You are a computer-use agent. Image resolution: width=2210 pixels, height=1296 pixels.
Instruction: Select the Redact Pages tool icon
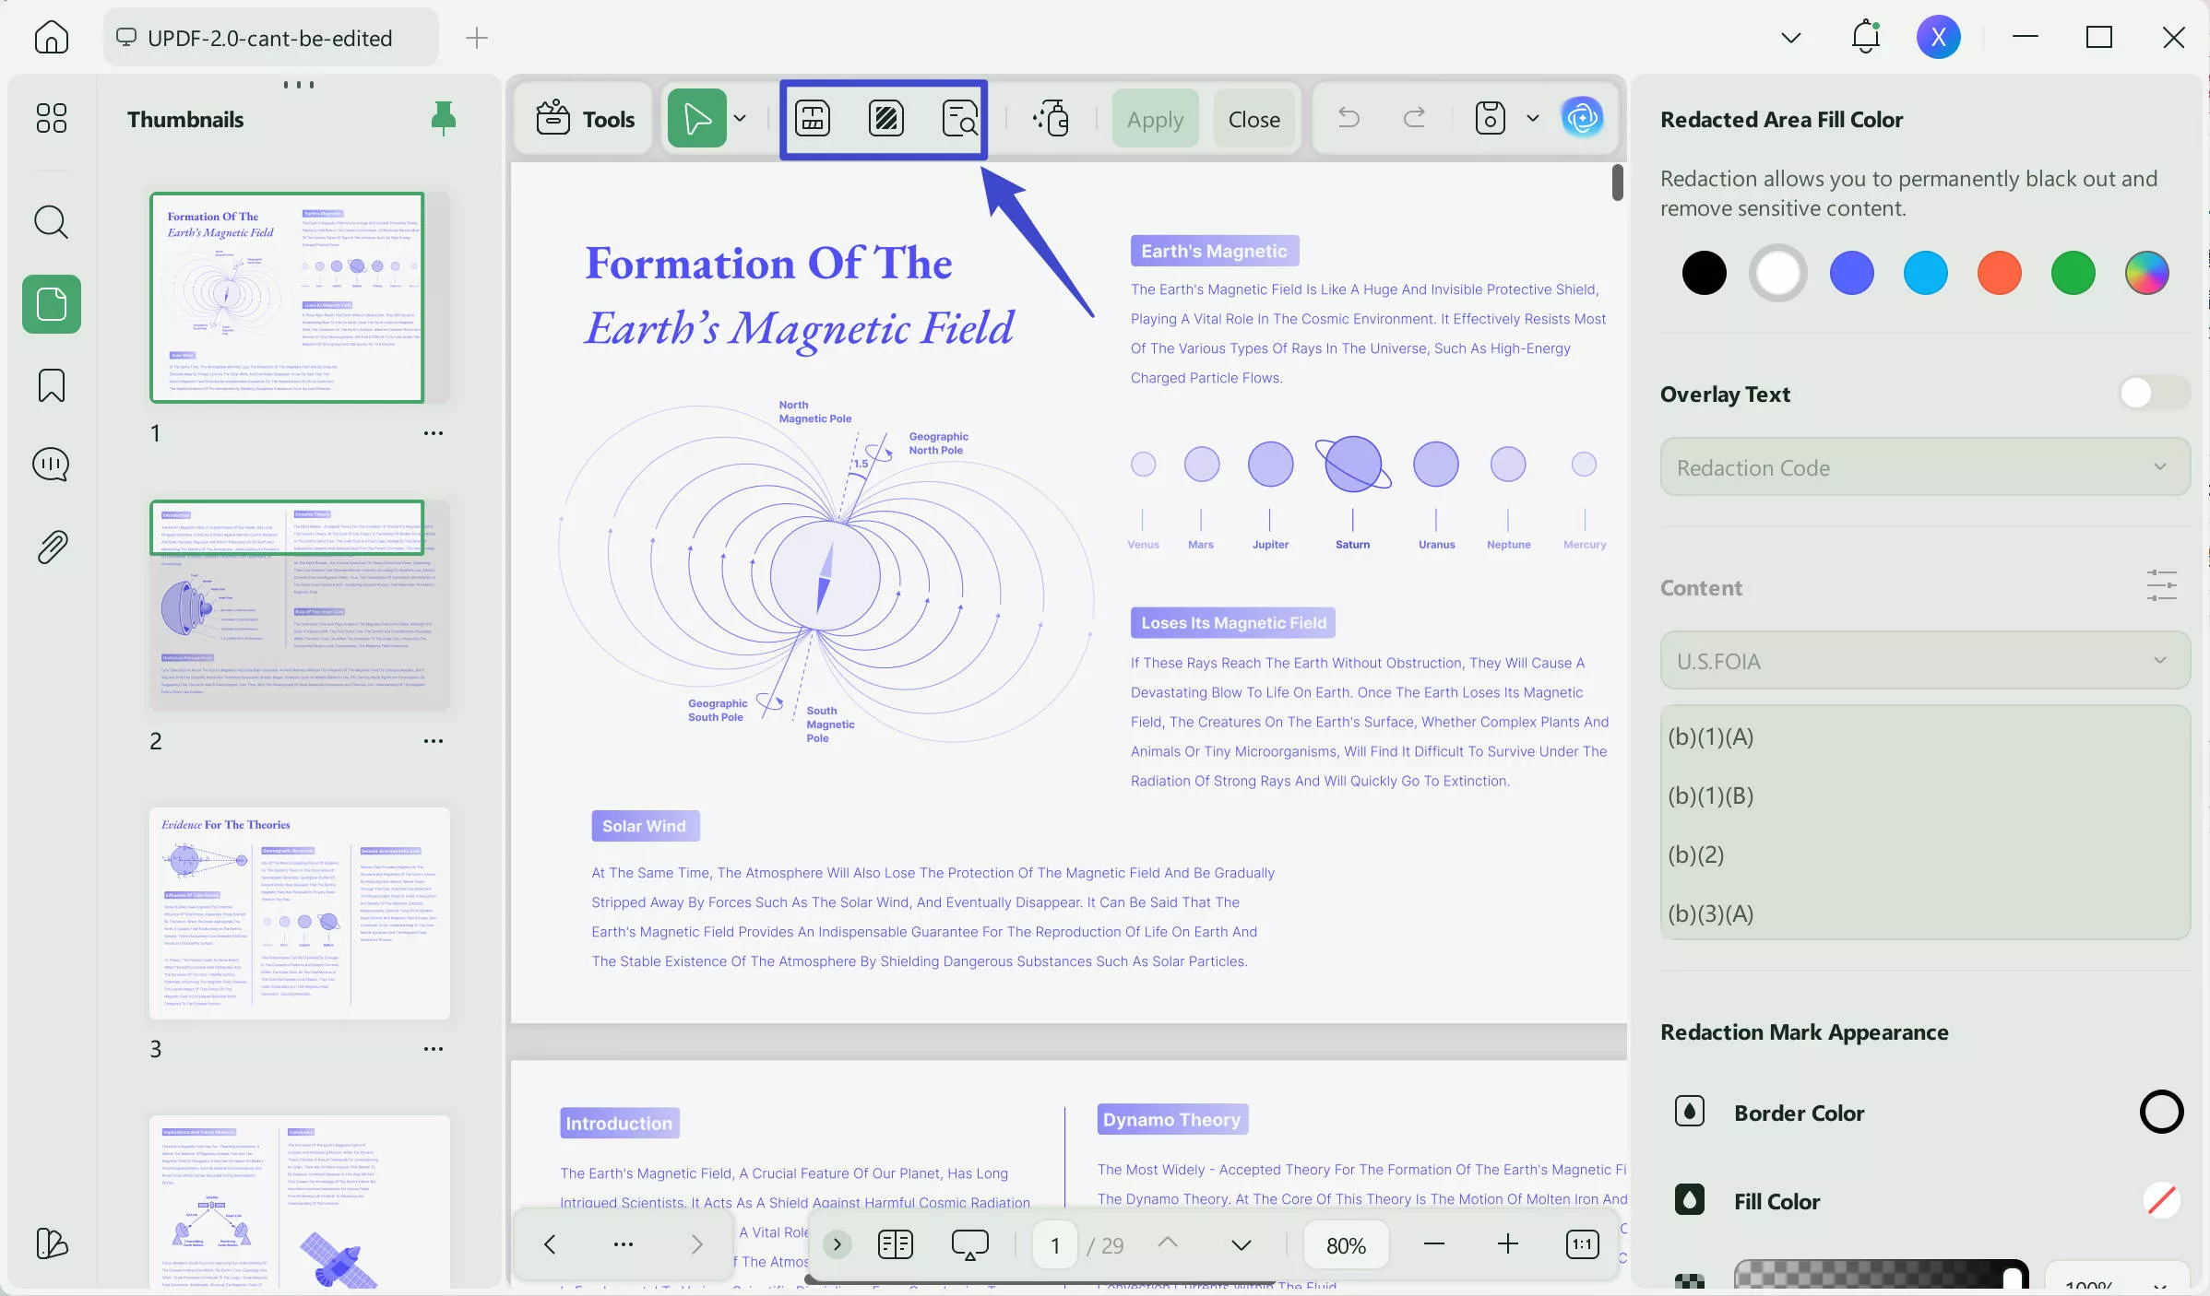point(885,119)
